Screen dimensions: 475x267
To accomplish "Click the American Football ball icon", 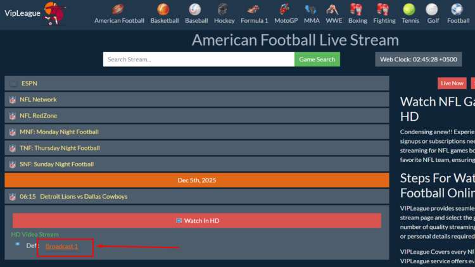I will coord(118,9).
